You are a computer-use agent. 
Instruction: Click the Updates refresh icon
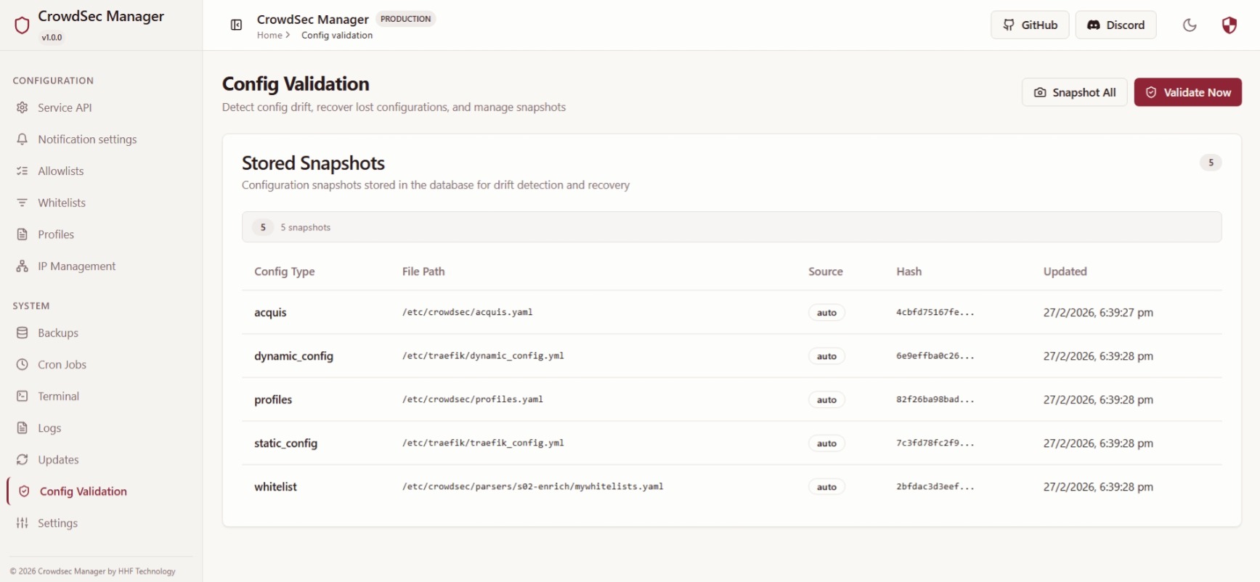click(23, 459)
